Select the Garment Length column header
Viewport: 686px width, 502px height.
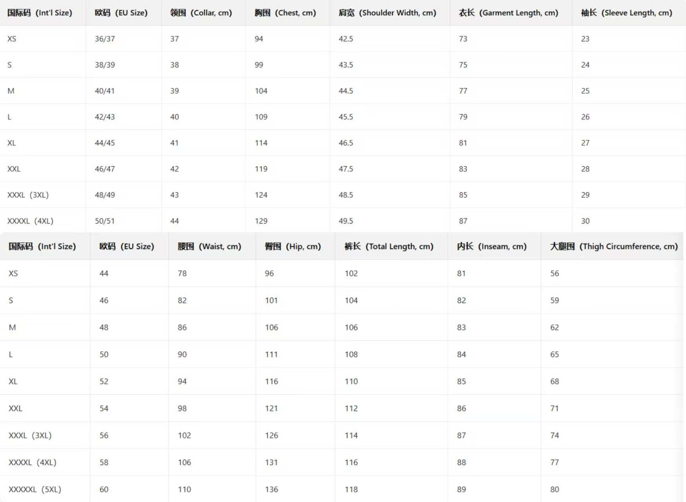509,13
